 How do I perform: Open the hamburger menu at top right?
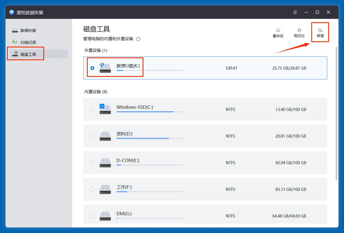tap(295, 12)
